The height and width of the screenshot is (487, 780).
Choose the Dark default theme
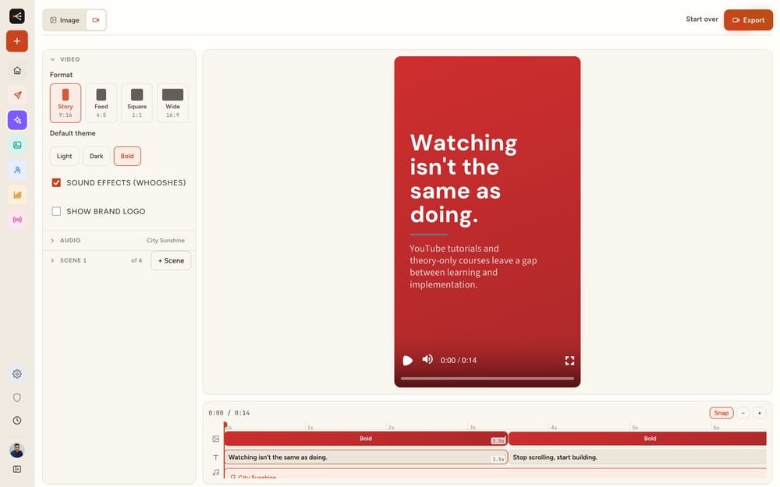tap(96, 156)
